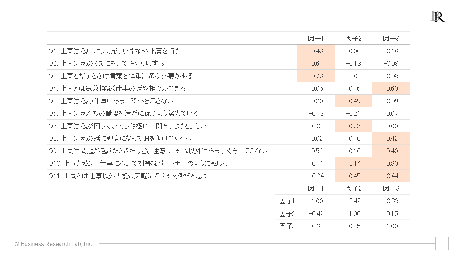
Task: Select the Q3 question row text
Action: coord(121,76)
